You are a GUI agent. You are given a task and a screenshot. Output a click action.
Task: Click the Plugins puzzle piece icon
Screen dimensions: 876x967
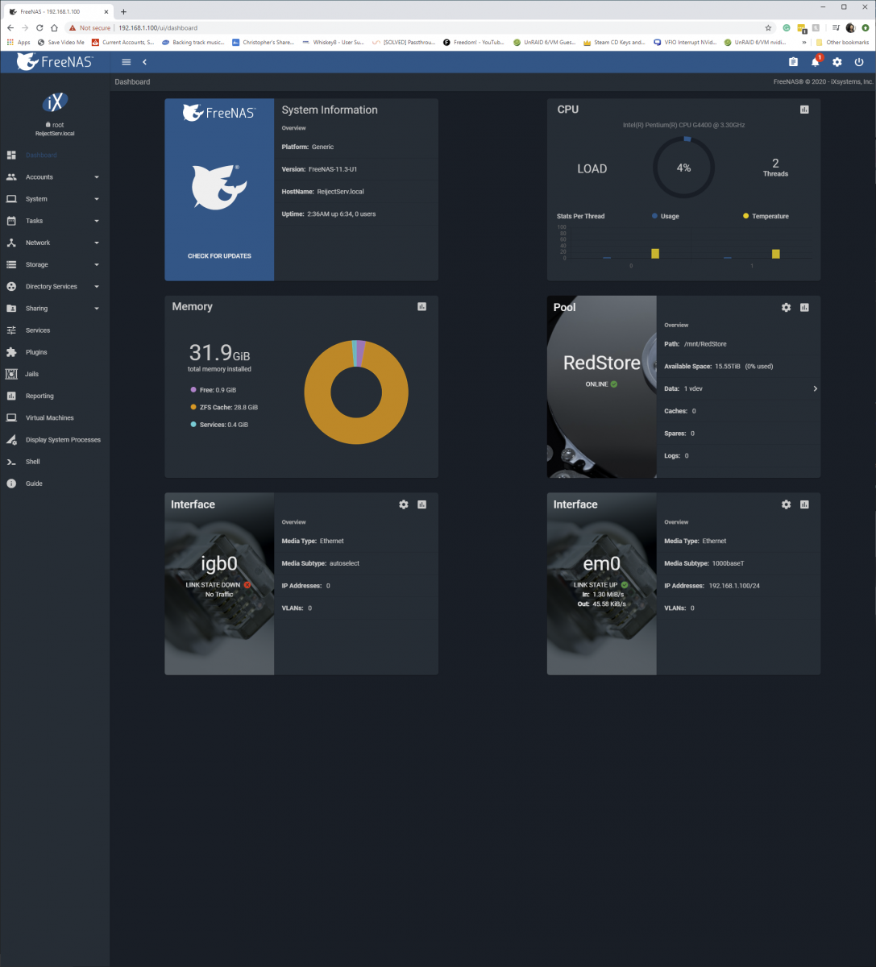point(11,352)
